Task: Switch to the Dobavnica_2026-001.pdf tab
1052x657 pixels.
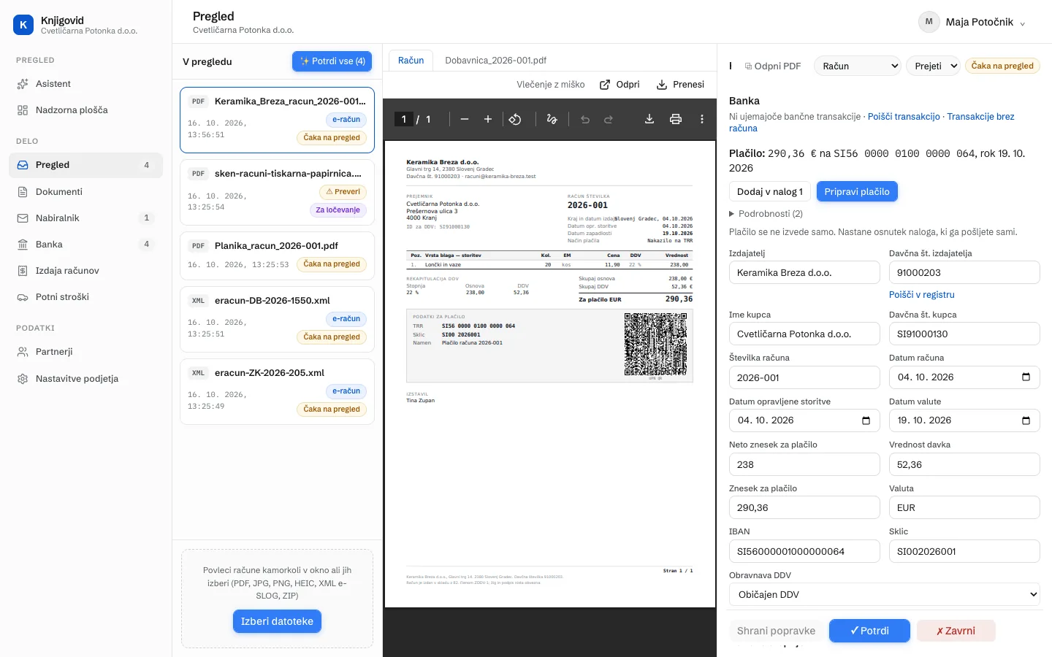Action: coord(495,61)
